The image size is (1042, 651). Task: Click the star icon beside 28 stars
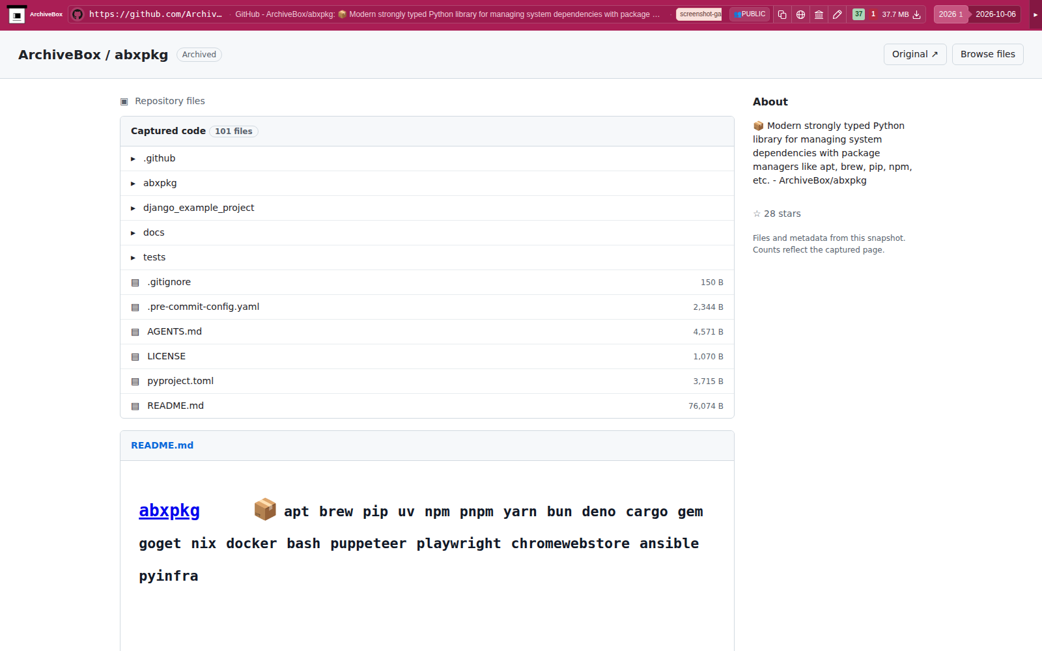757,214
